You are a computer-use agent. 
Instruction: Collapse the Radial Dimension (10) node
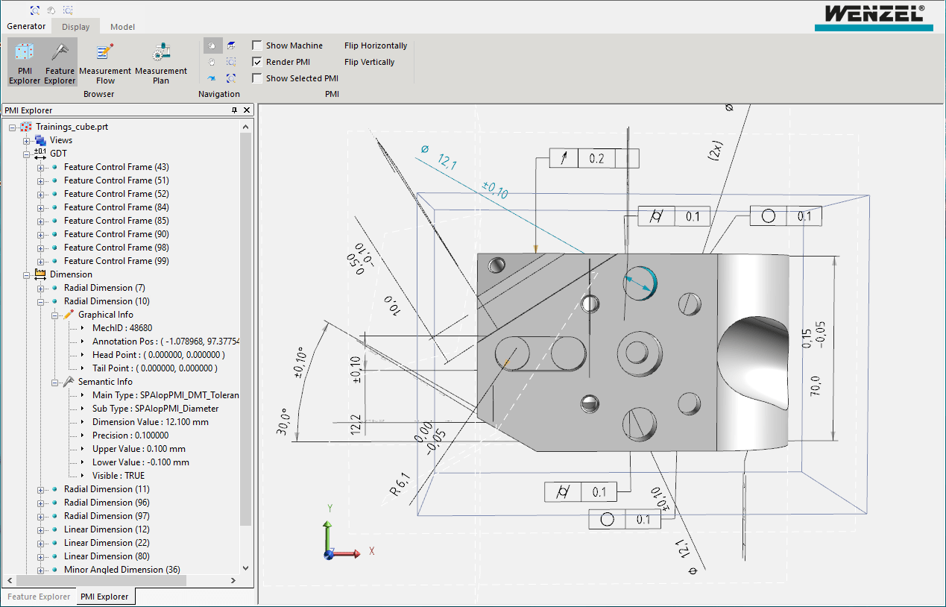pyautogui.click(x=41, y=301)
